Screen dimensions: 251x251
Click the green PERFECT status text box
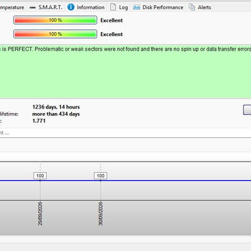click(x=126, y=71)
